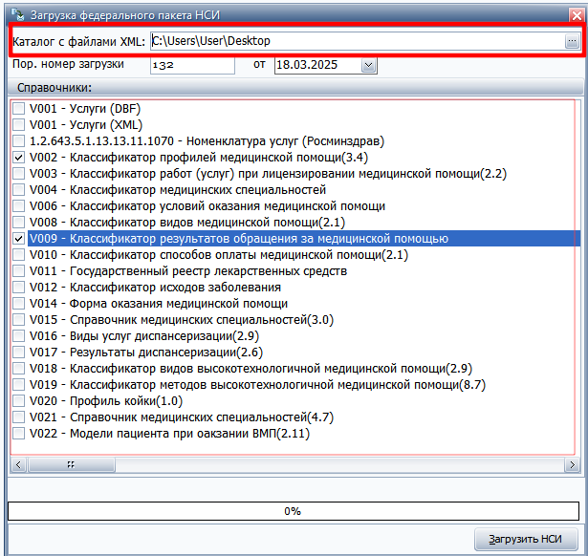Focus the Каталог с файлами XML path field
Screen dimensions: 588x556
(358, 41)
